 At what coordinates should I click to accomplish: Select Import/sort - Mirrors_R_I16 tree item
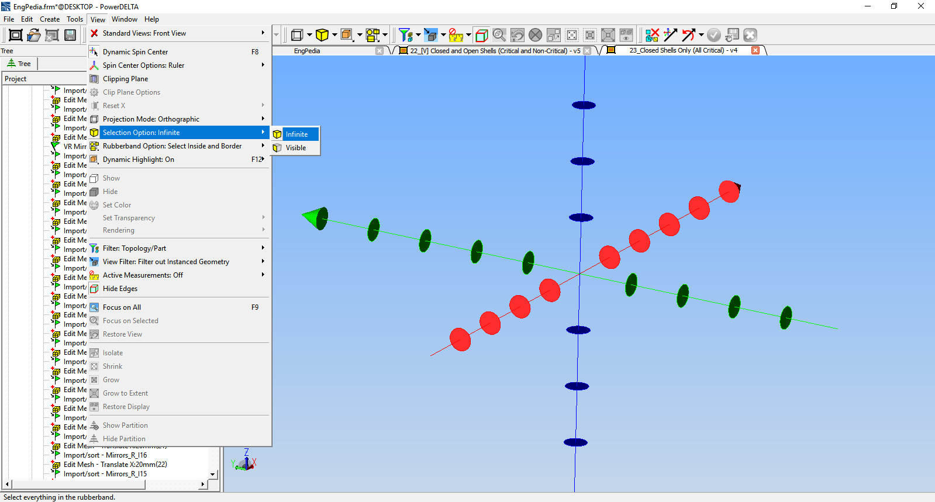(x=105, y=455)
